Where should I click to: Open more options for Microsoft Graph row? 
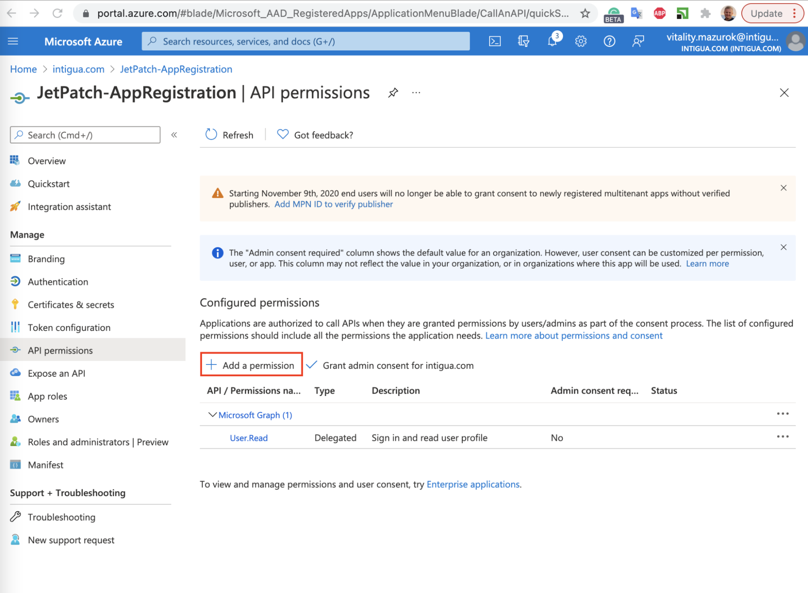pyautogui.click(x=783, y=414)
